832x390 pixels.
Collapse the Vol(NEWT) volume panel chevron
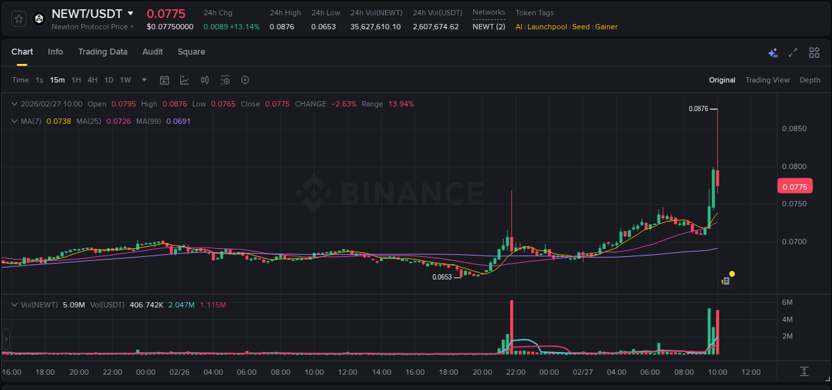[x=13, y=305]
